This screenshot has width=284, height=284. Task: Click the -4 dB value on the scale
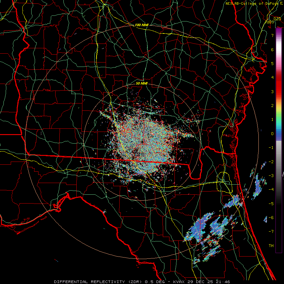[271, 190]
